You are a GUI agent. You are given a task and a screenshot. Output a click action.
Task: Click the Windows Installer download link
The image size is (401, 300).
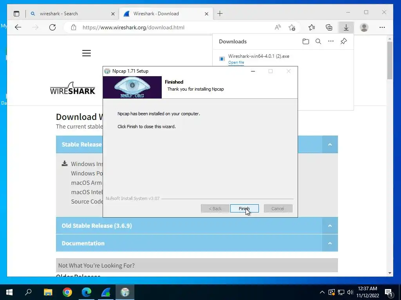click(x=87, y=164)
